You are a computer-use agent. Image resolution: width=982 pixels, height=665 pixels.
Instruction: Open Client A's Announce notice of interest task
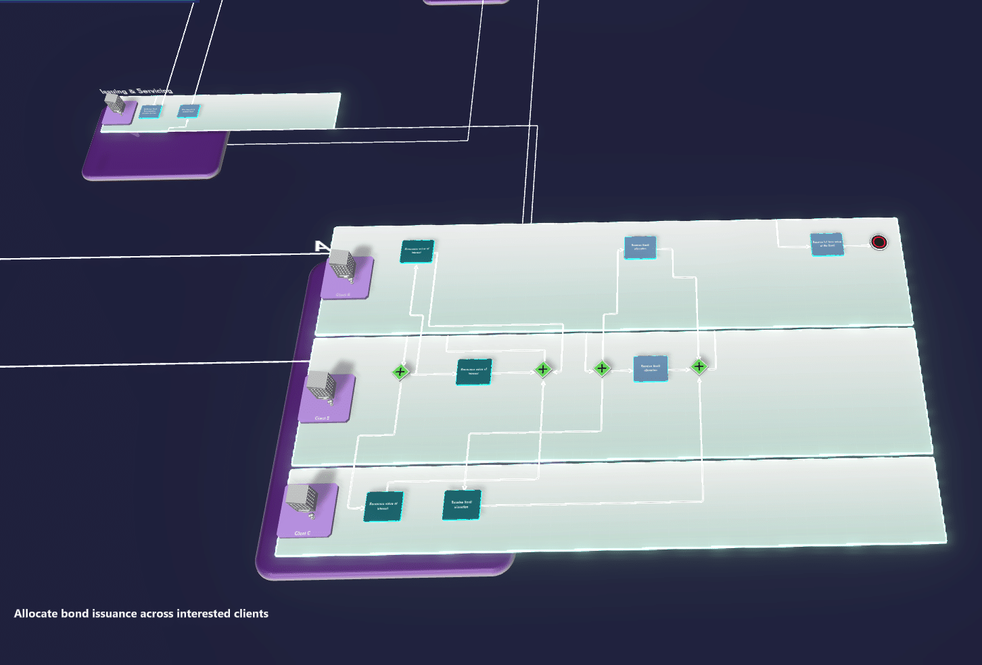click(417, 251)
